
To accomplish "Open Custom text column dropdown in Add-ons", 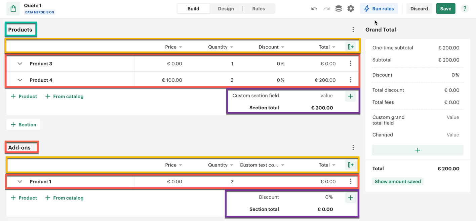I will pyautogui.click(x=283, y=165).
